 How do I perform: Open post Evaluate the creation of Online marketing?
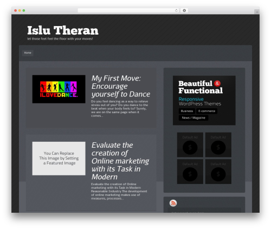[120, 161]
